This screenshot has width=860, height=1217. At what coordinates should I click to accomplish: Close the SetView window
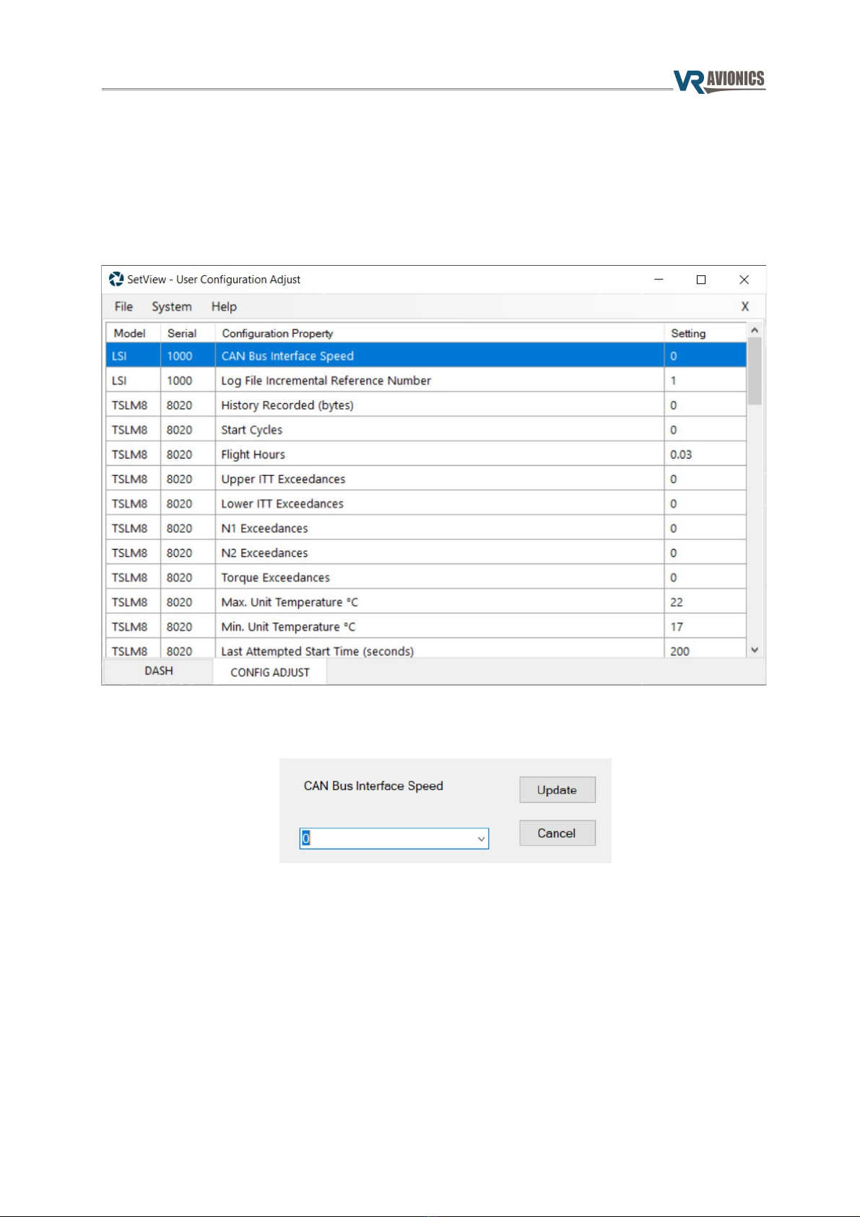(x=744, y=280)
